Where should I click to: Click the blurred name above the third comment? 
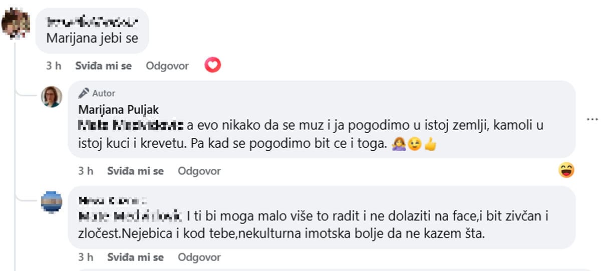click(x=113, y=201)
